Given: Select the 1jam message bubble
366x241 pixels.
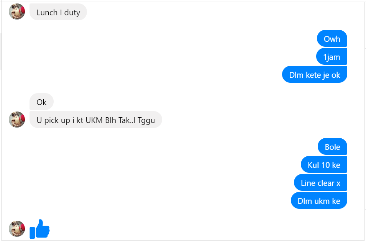Looking at the screenshot, I should [332, 56].
